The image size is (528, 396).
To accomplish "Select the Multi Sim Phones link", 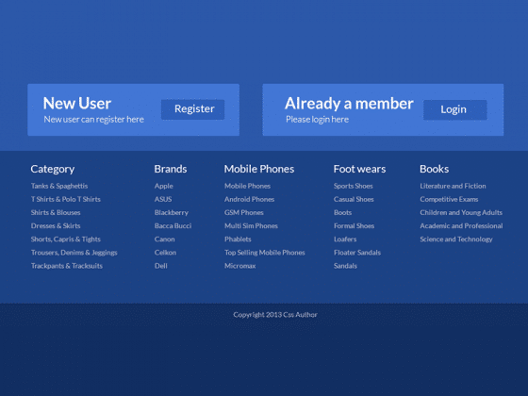I will click(251, 226).
